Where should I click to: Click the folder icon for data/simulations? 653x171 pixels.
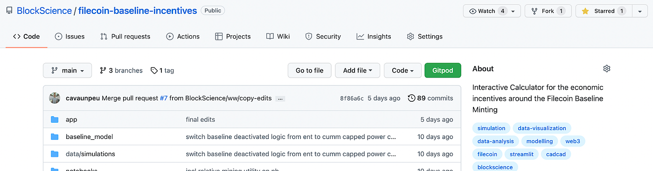click(x=55, y=154)
